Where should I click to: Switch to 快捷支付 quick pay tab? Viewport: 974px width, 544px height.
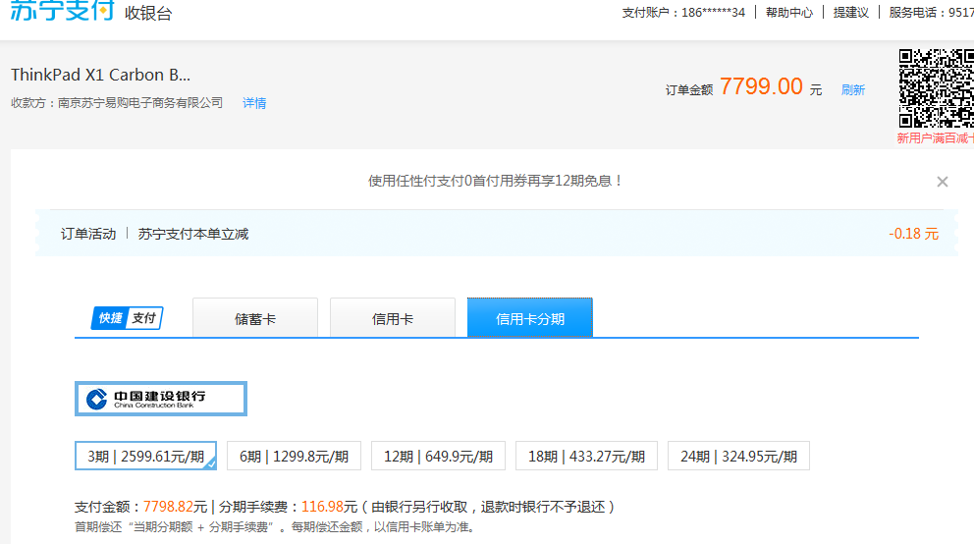tap(128, 318)
